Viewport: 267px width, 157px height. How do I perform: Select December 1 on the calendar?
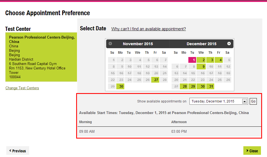[192, 60]
